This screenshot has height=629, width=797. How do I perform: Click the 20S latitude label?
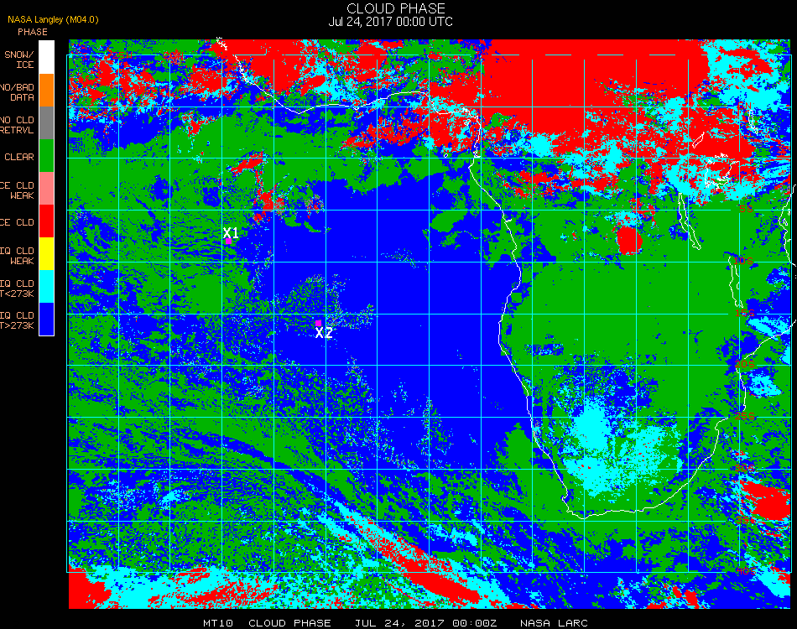coord(745,364)
